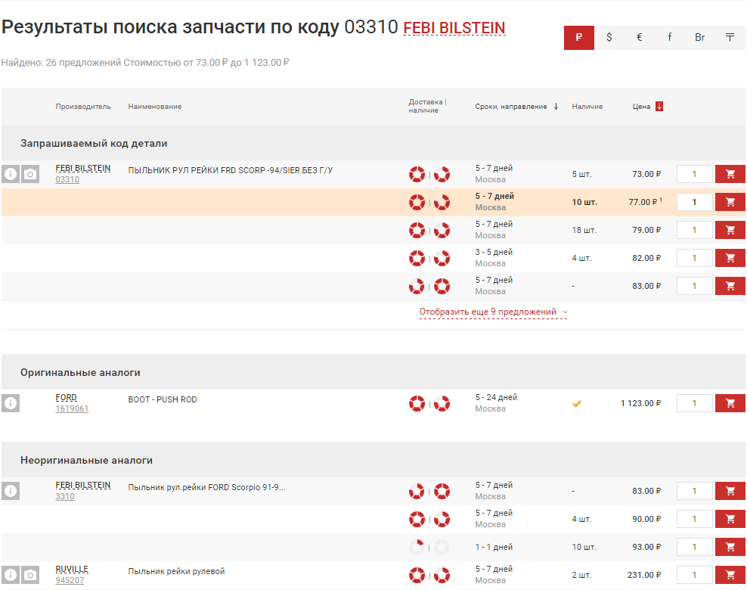Focus quantity field in 79.00 ₽ row
Viewport: 747px width, 590px height.
695,230
